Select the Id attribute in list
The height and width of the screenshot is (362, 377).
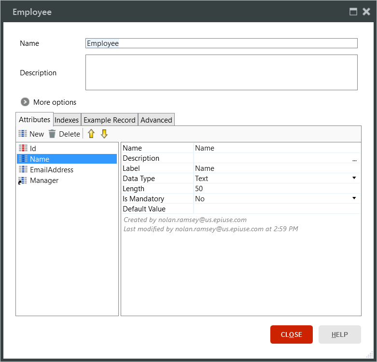(x=33, y=148)
